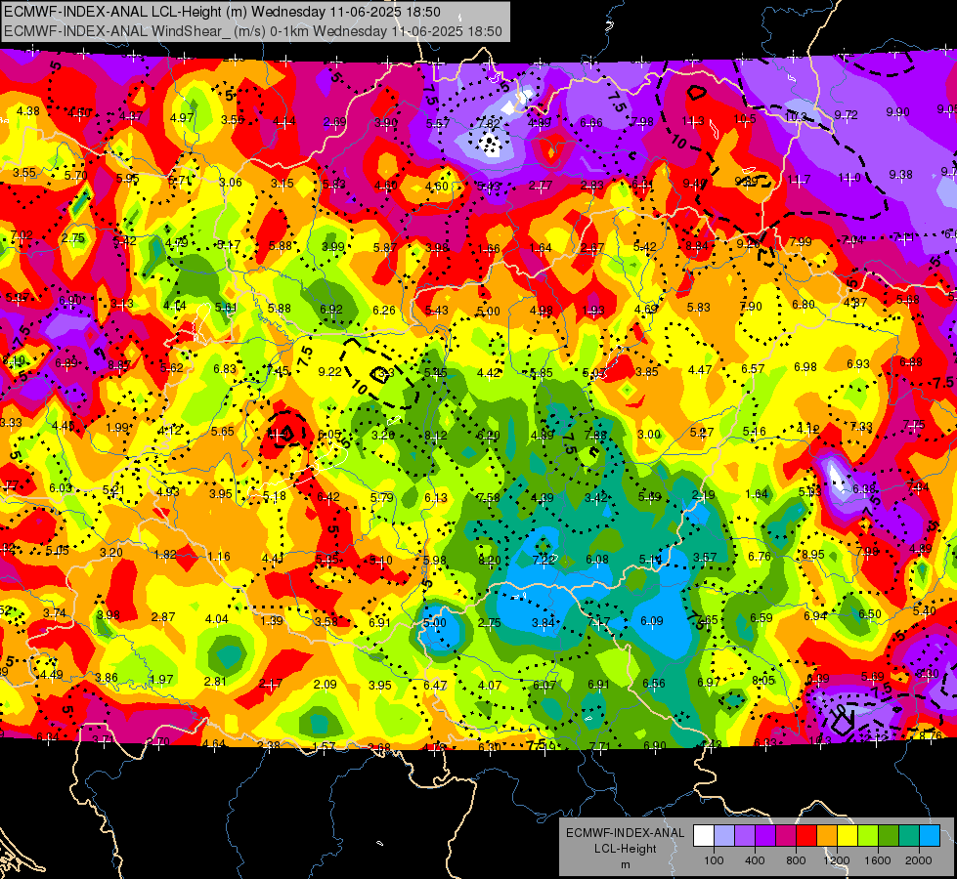Click the vivid violet legend swatch right of 400
Screen dimensions: 957x879
[x=765, y=836]
